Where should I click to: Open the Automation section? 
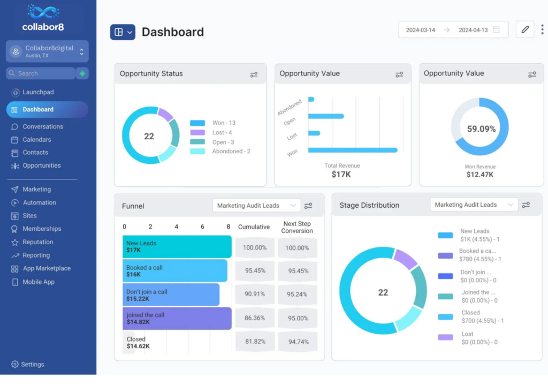[39, 202]
